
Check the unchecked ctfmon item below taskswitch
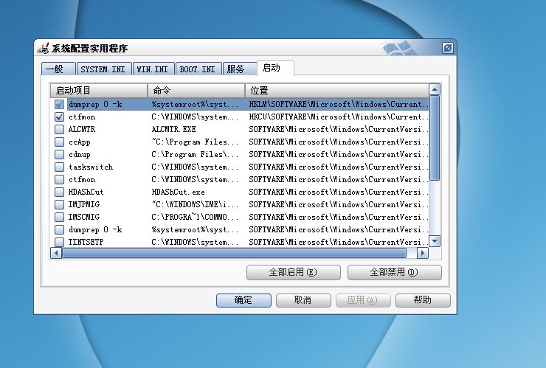[x=59, y=179]
